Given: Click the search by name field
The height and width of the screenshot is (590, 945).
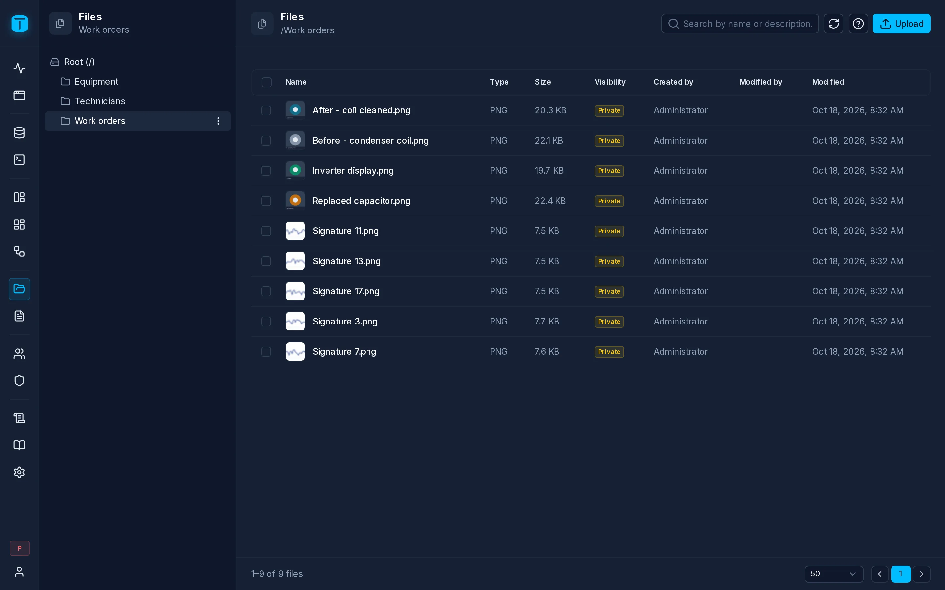Looking at the screenshot, I should coord(740,24).
